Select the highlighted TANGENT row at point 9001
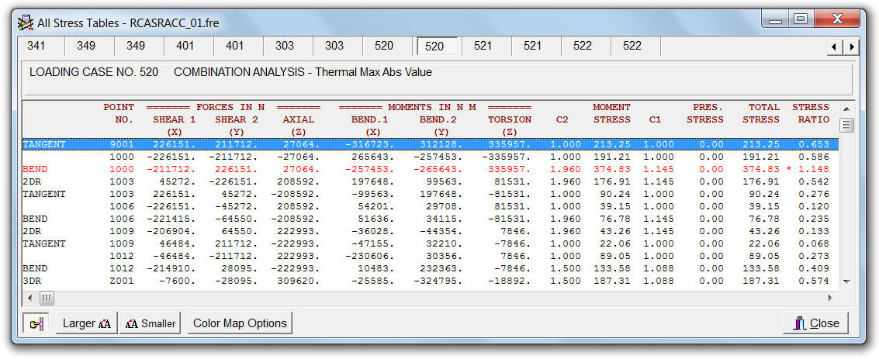The width and height of the screenshot is (879, 359). 431,144
